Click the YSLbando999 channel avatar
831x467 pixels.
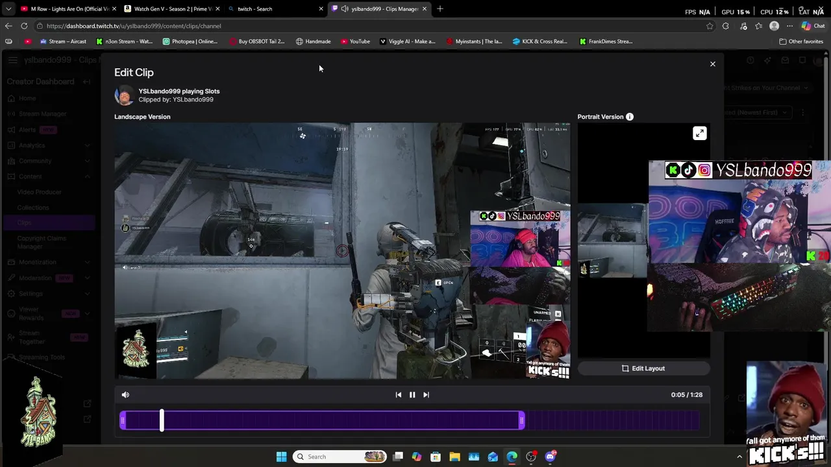click(124, 95)
